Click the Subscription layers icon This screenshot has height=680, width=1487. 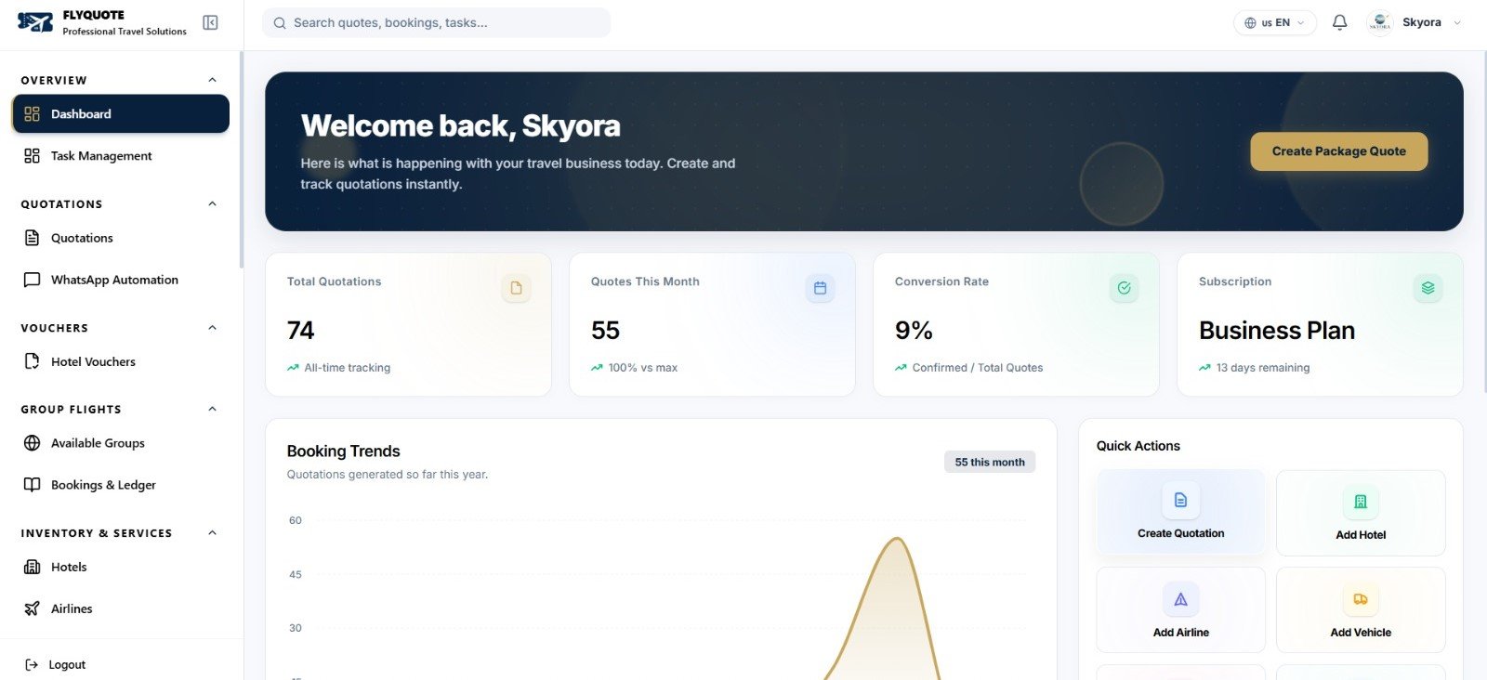(x=1428, y=288)
